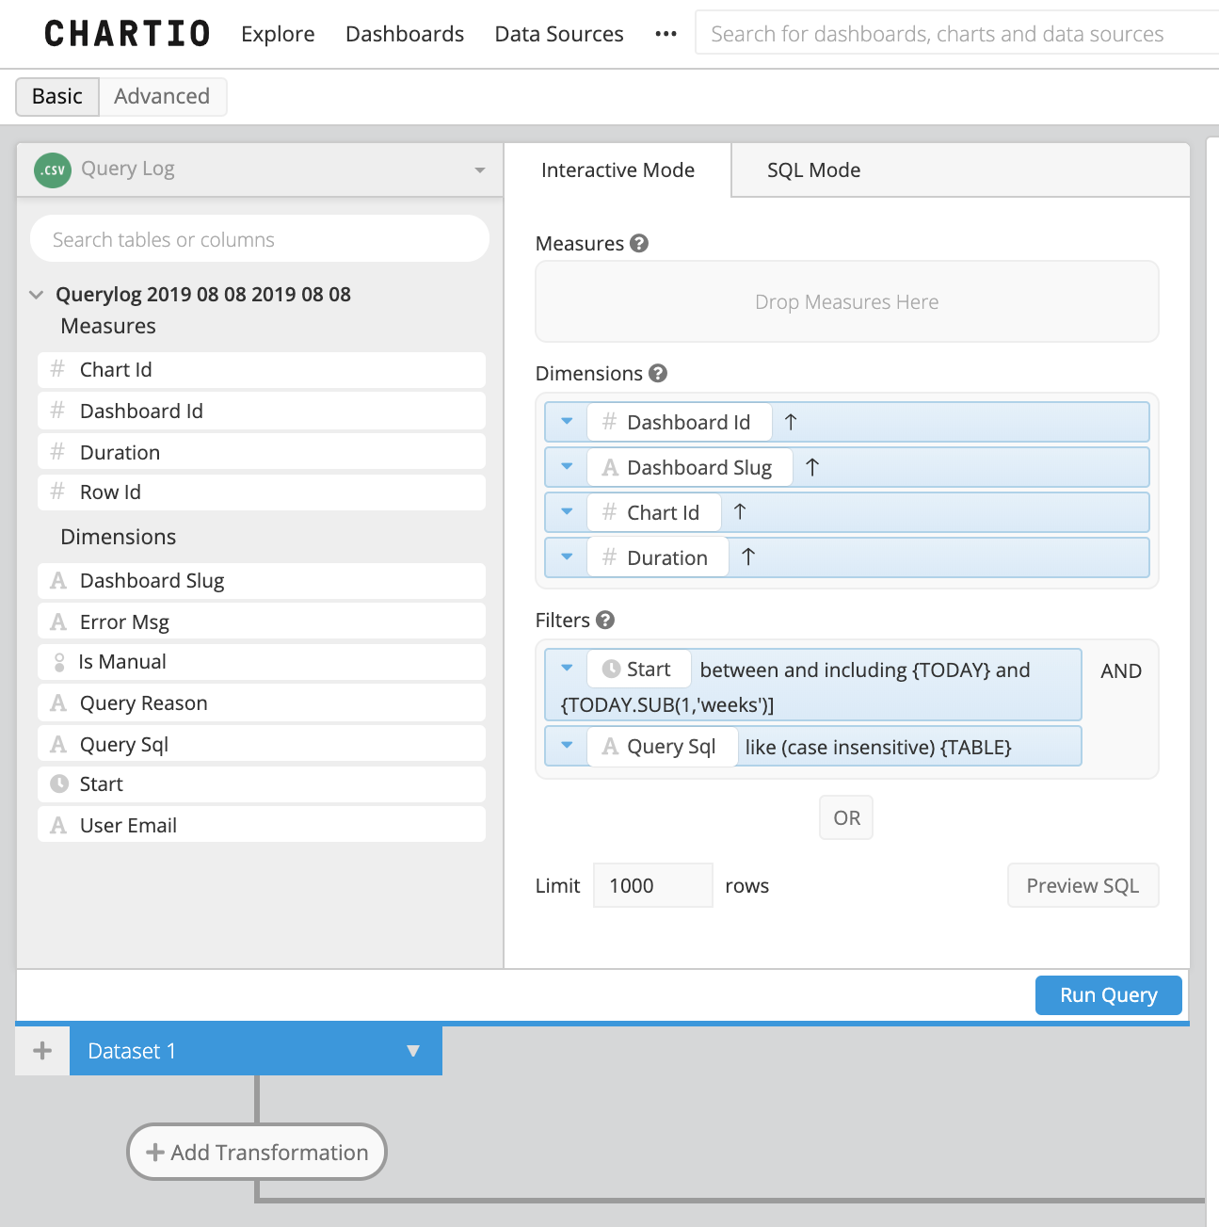Click the text-type icon beside Error Msg
The width and height of the screenshot is (1219, 1227).
point(58,622)
